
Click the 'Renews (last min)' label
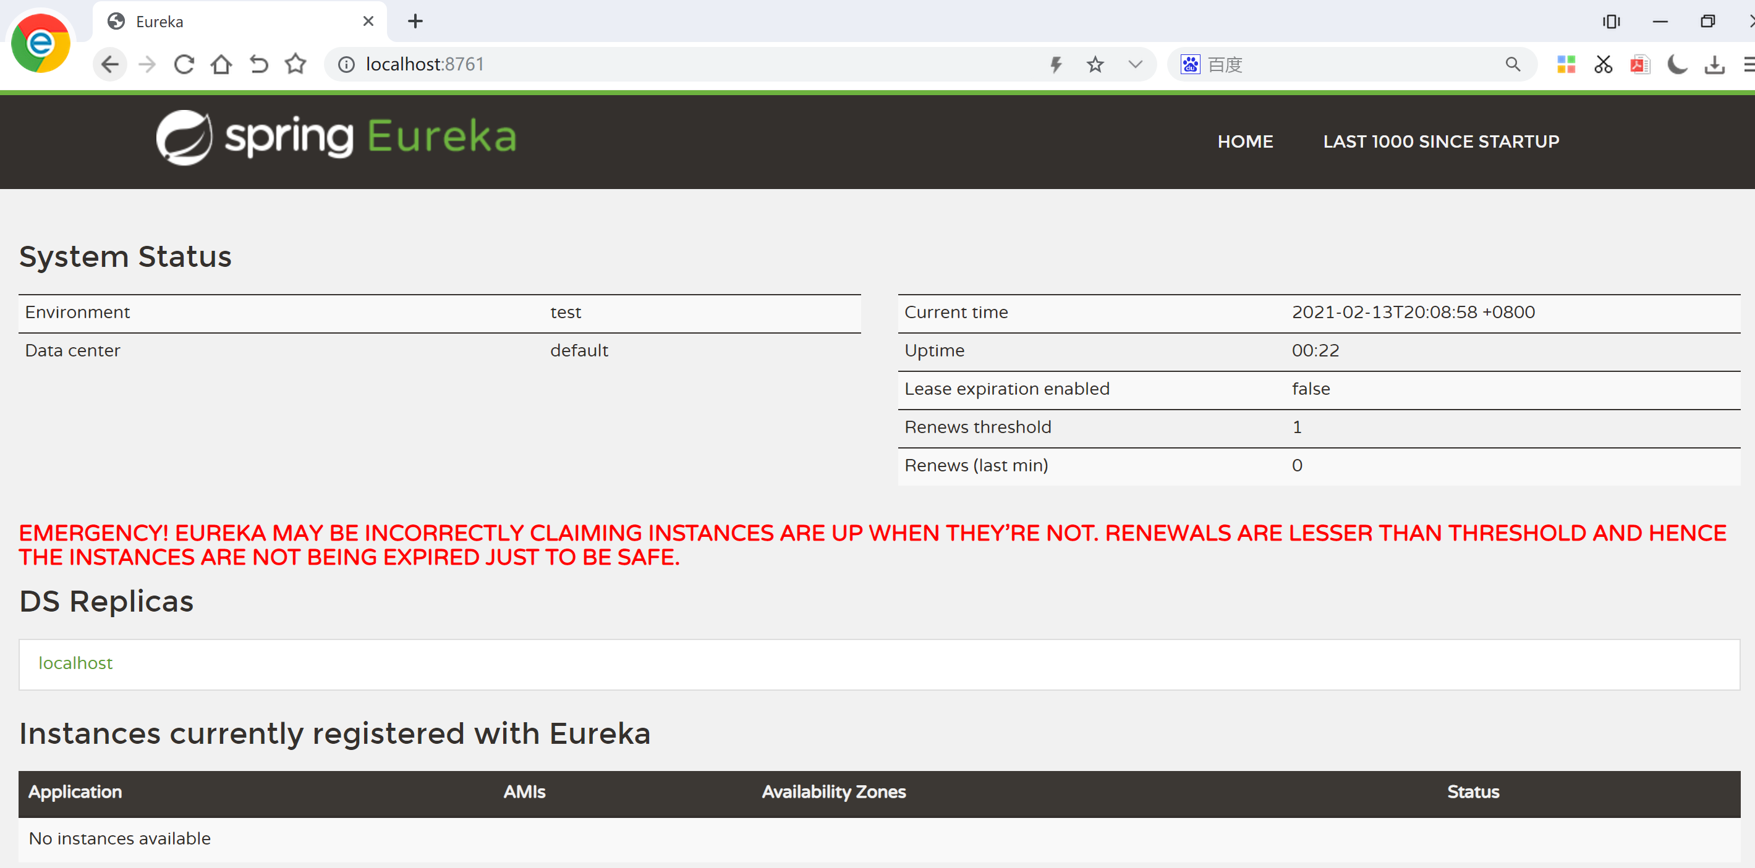tap(975, 466)
